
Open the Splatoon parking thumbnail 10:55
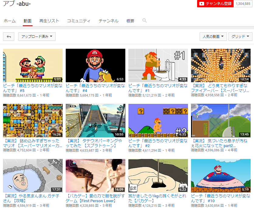(x=96, y=121)
